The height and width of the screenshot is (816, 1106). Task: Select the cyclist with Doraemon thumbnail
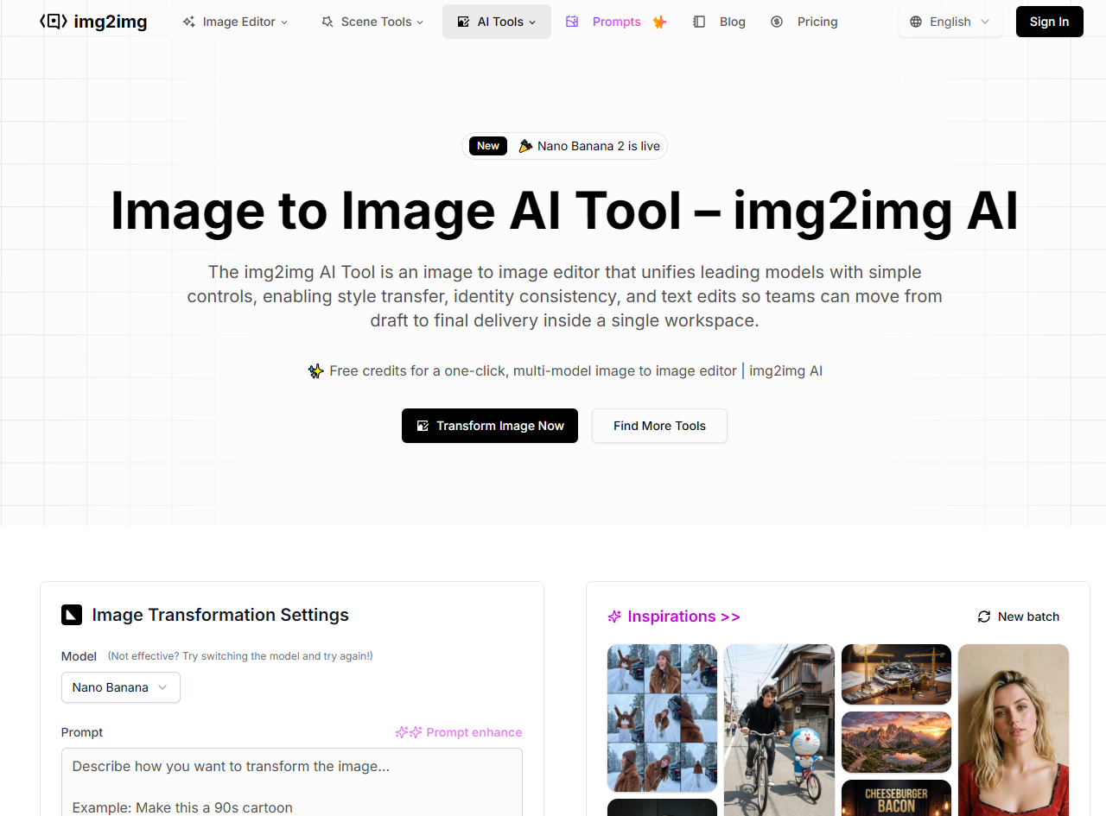[x=779, y=730]
